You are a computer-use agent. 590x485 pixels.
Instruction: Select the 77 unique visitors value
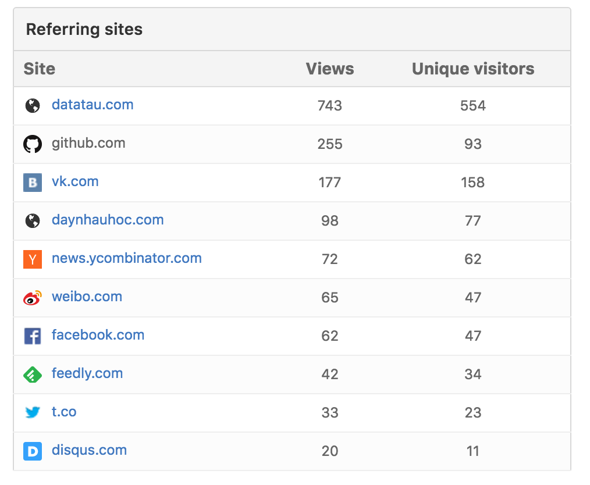tap(473, 221)
